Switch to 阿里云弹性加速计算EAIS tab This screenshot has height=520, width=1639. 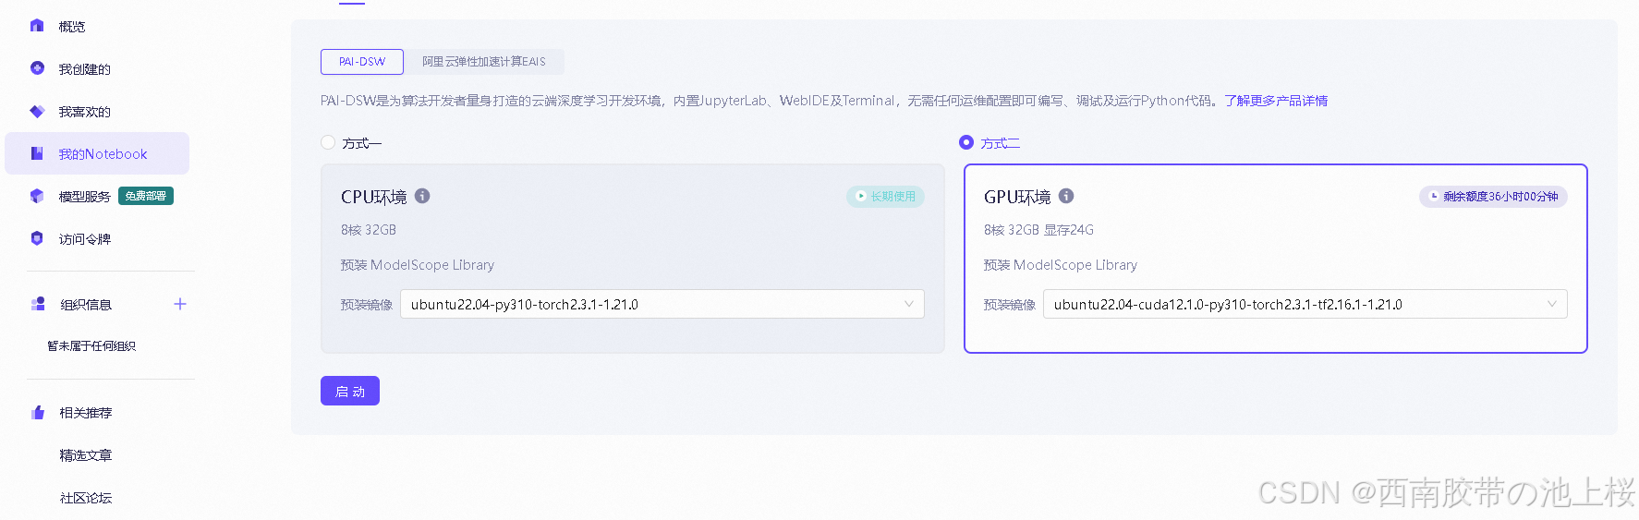click(484, 62)
